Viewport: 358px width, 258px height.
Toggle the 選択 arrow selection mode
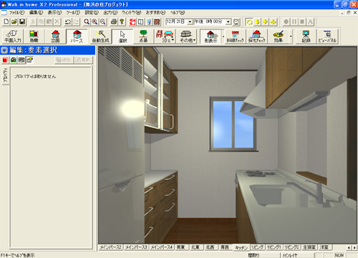tap(122, 37)
